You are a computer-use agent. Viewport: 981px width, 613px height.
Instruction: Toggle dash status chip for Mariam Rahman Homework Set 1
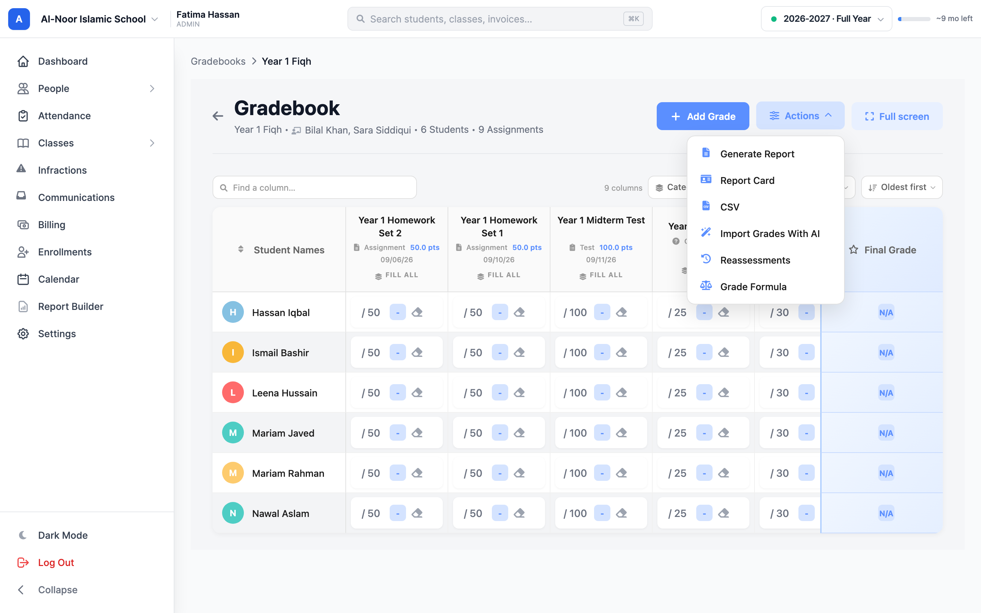pyautogui.click(x=500, y=473)
